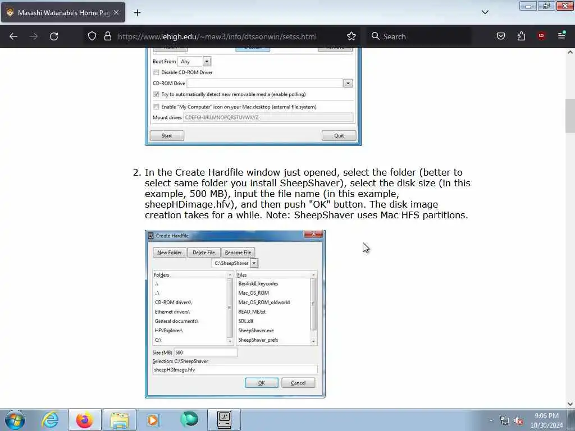Select SDL.dll file
The width and height of the screenshot is (575, 431).
coord(246,321)
